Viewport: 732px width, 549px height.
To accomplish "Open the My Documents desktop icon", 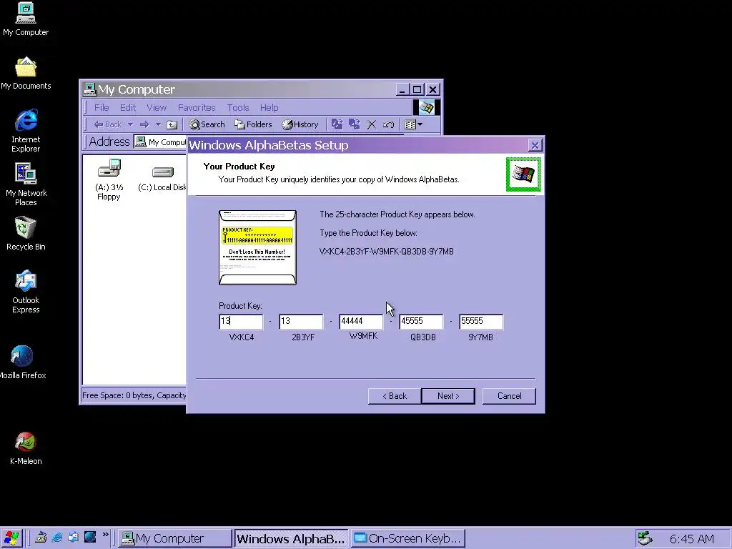I will point(26,74).
